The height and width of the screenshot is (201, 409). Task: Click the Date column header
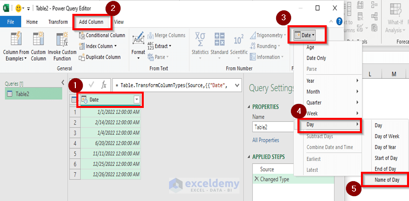(111, 100)
